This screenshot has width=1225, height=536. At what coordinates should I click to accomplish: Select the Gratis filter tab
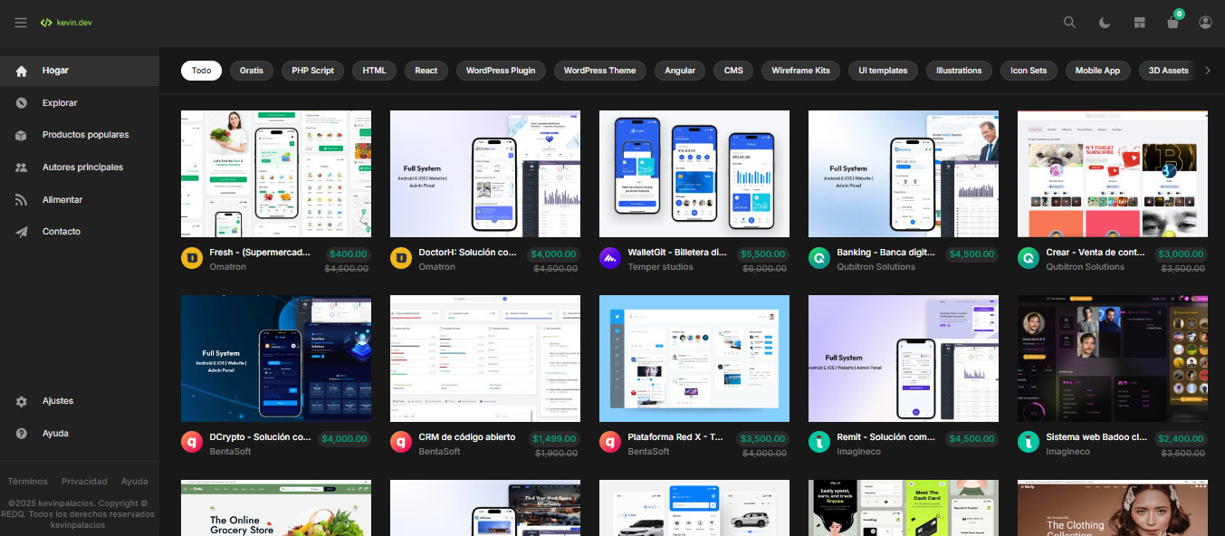[252, 71]
